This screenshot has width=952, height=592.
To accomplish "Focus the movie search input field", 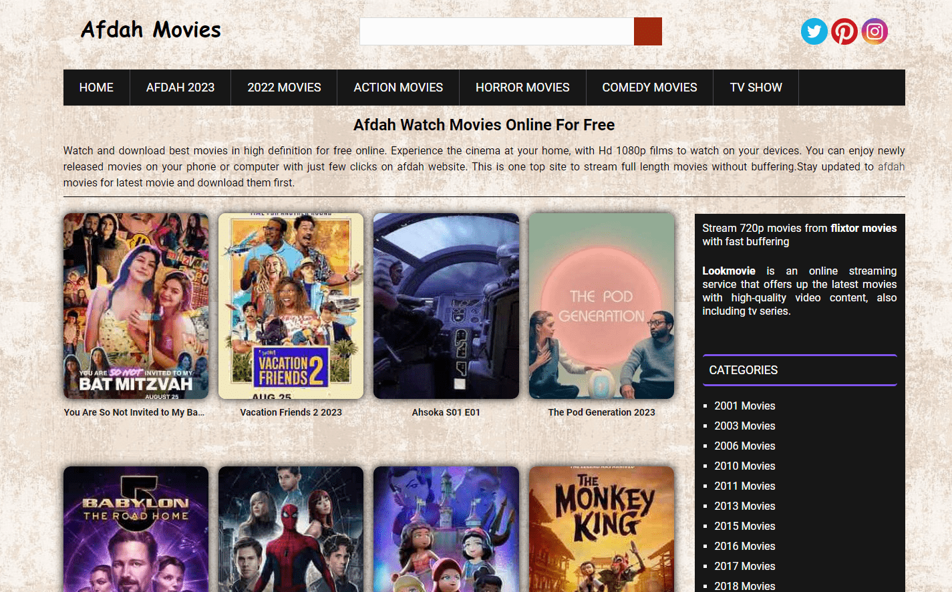I will point(497,31).
